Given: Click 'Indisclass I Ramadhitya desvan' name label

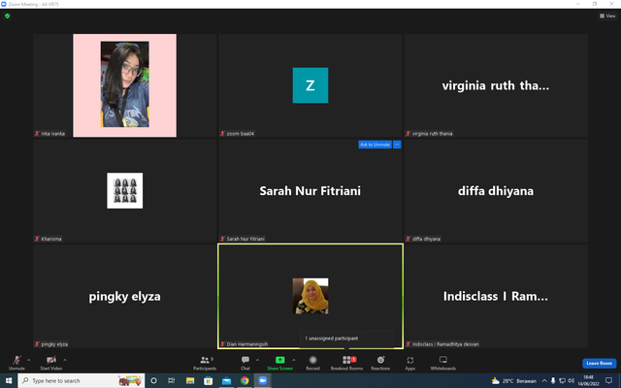Looking at the screenshot, I should pos(445,344).
